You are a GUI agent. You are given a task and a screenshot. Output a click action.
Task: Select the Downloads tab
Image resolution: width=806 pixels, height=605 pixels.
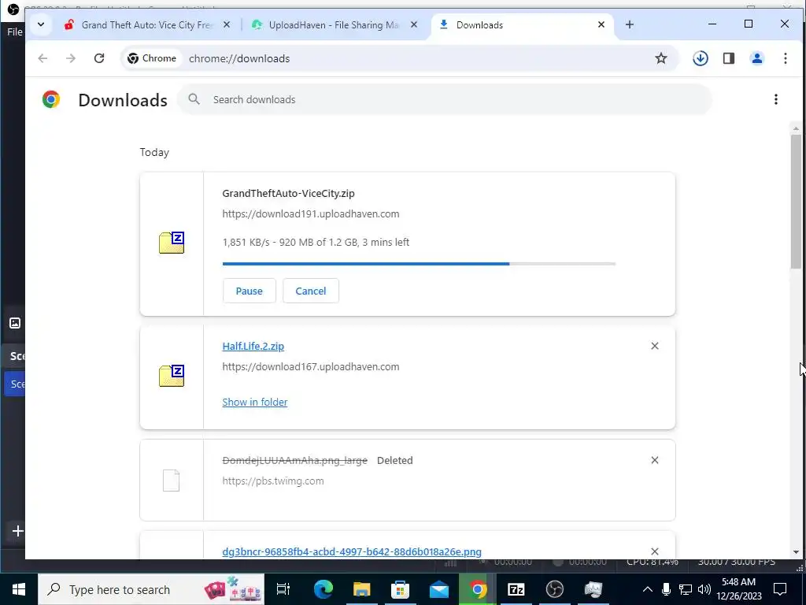tap(522, 24)
